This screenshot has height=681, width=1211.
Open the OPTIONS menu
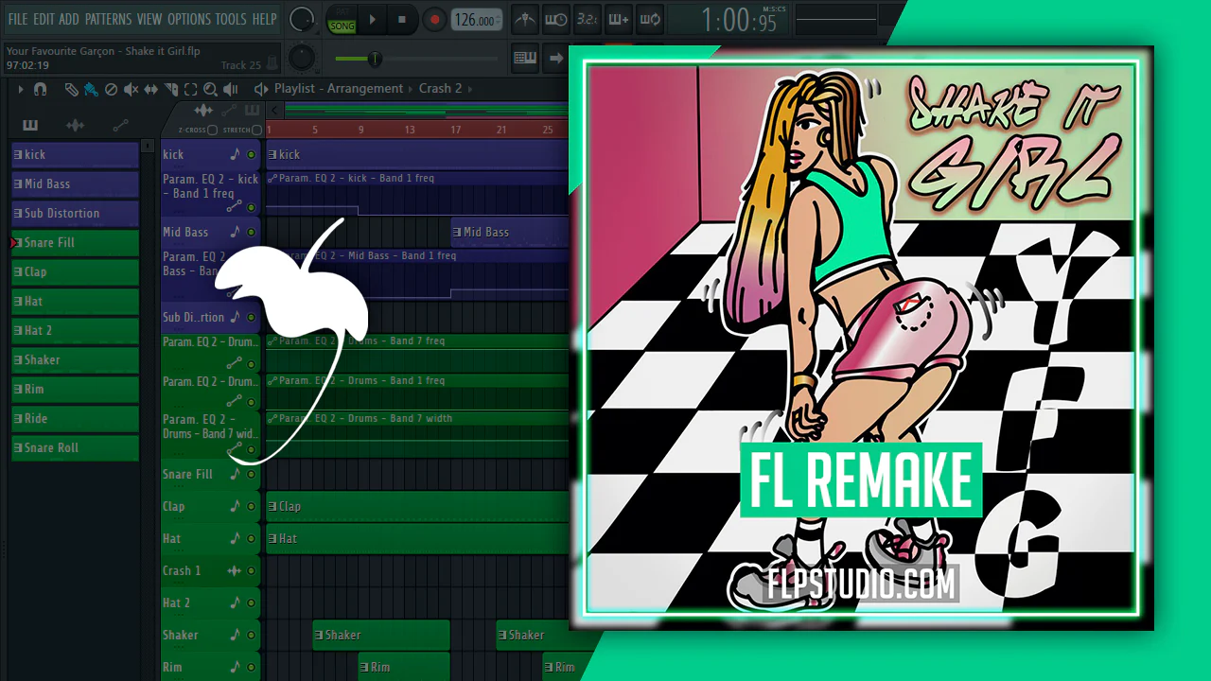189,19
